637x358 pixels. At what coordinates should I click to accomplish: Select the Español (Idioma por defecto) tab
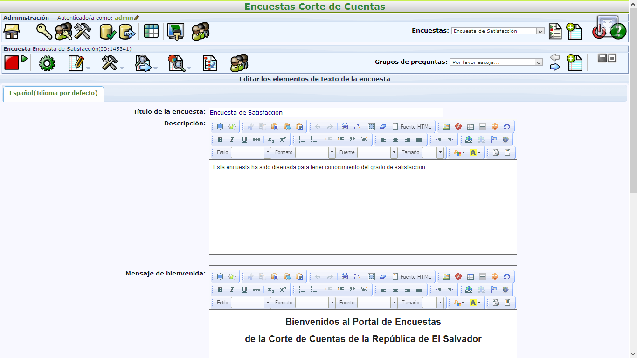(x=54, y=93)
